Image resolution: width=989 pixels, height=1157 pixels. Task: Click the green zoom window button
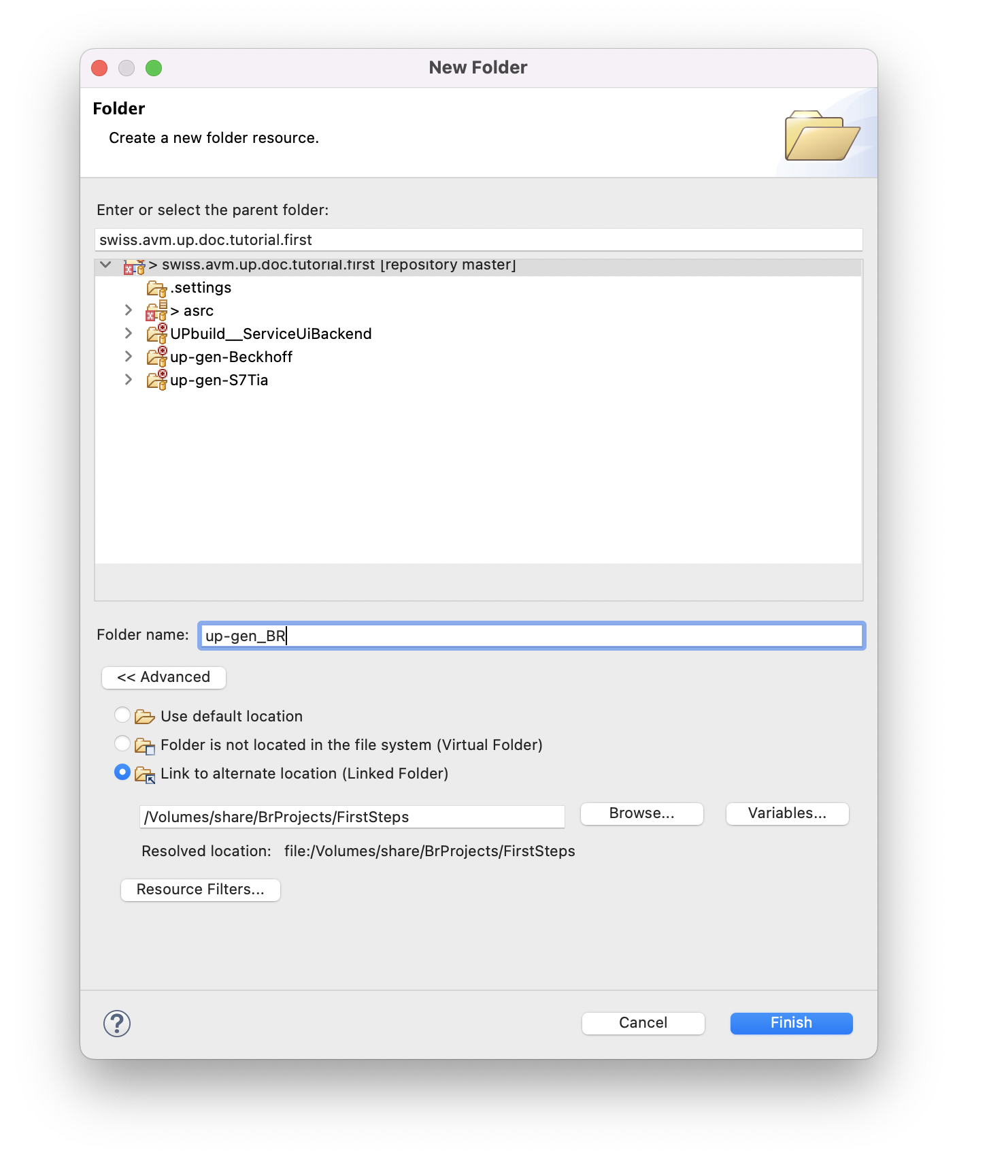pos(154,68)
